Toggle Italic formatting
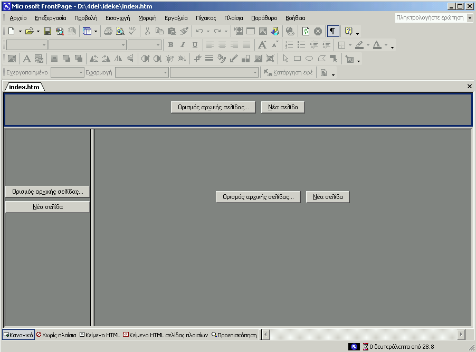476x352 pixels. coord(183,45)
